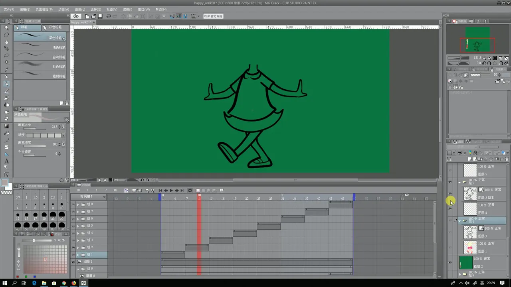511x287 pixels.
Task: Open the 编辑(E) menu
Action: coord(25,9)
